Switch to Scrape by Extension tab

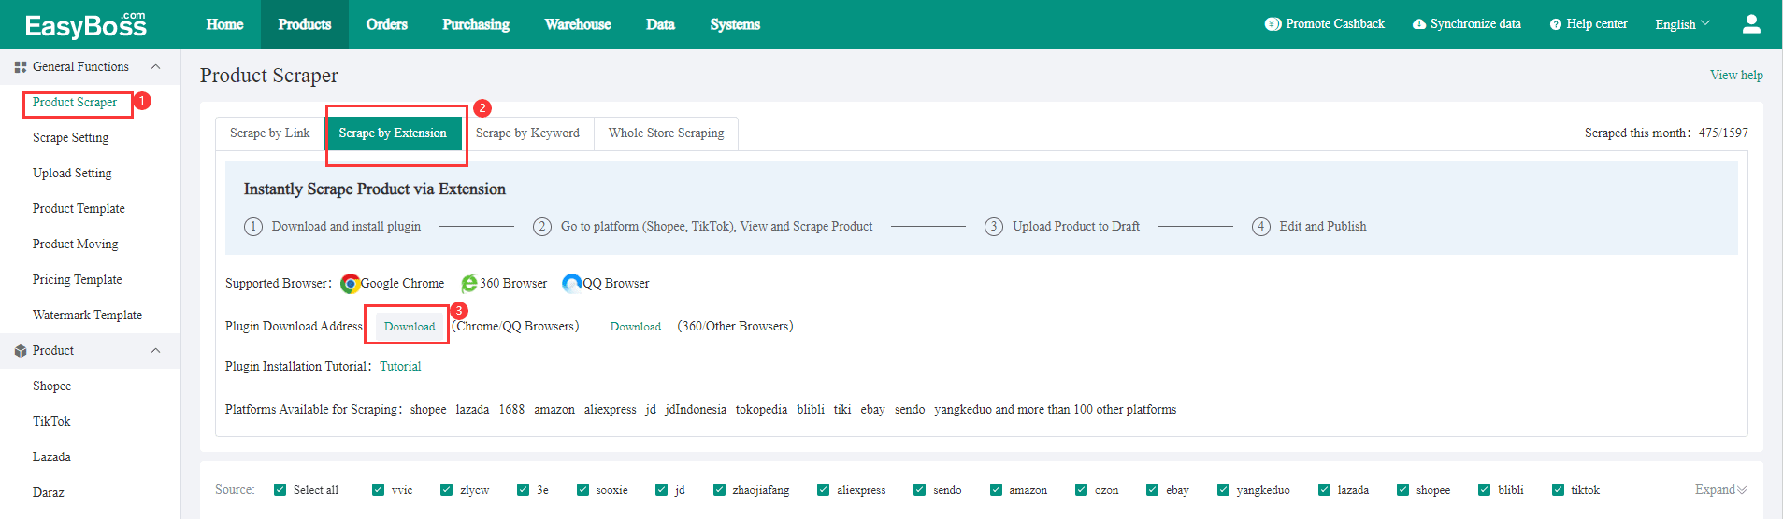point(393,133)
